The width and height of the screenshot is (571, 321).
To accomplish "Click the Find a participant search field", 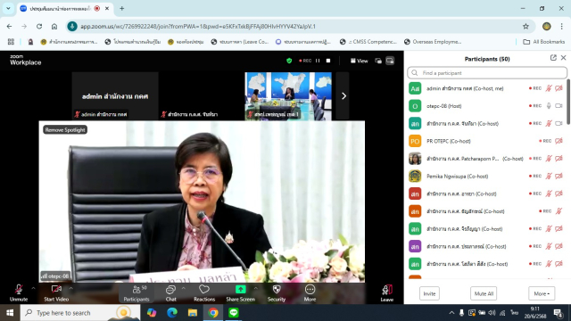I will click(487, 73).
